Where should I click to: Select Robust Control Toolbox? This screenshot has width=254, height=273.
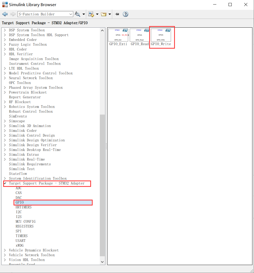[31, 111]
